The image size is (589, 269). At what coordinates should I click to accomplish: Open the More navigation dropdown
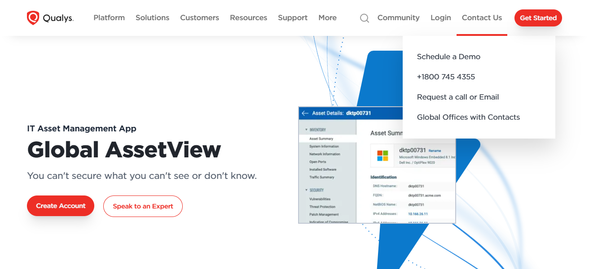pos(327,17)
